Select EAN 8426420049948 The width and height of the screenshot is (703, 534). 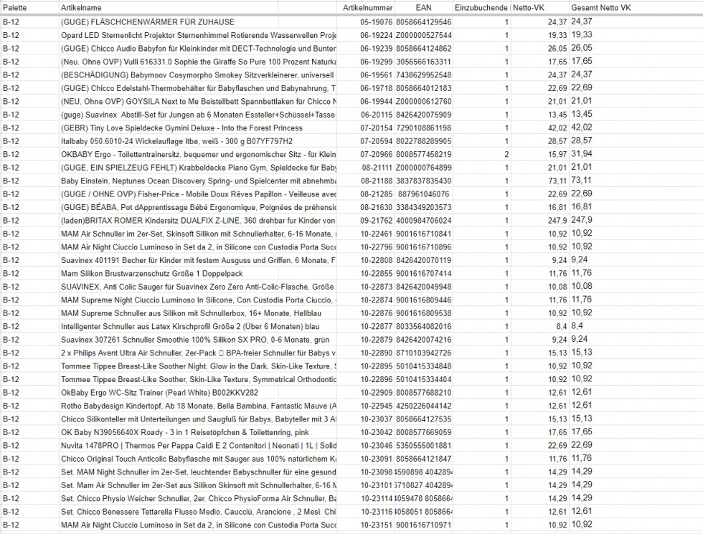(x=424, y=287)
